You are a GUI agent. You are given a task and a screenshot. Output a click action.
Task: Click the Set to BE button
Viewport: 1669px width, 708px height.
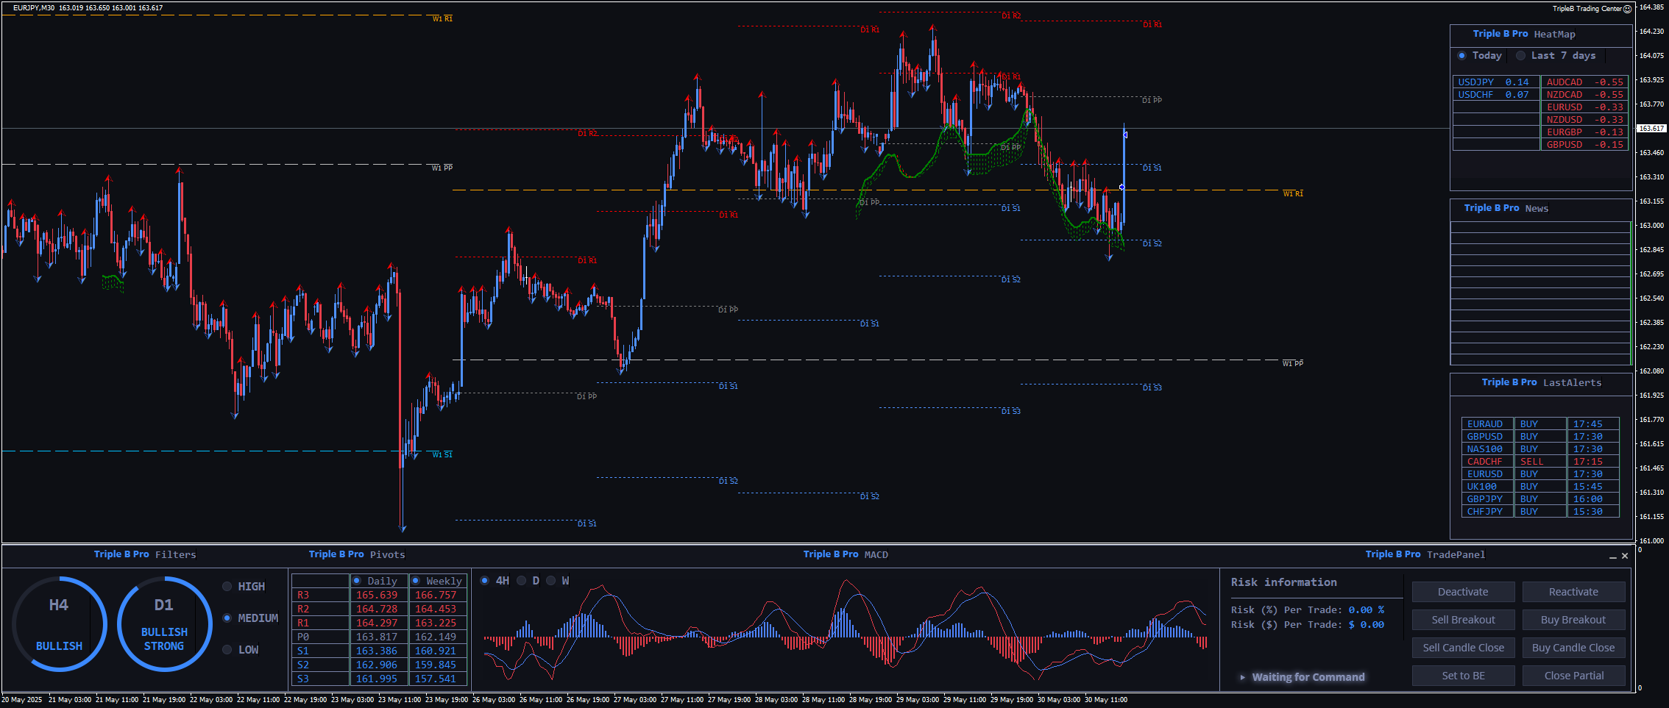point(1463,676)
